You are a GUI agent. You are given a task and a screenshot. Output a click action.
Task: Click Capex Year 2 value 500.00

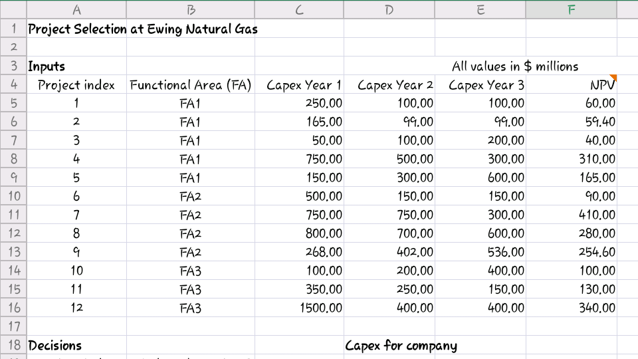(389, 159)
